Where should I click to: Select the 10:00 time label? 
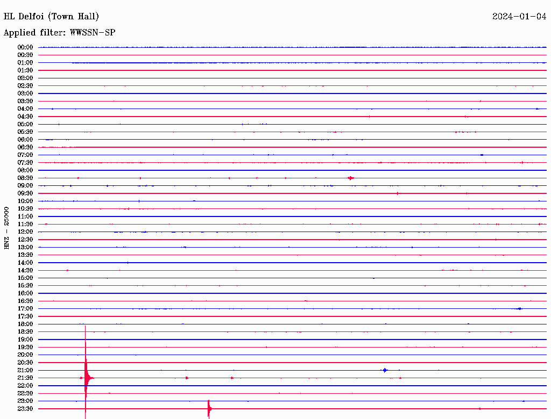pos(25,201)
